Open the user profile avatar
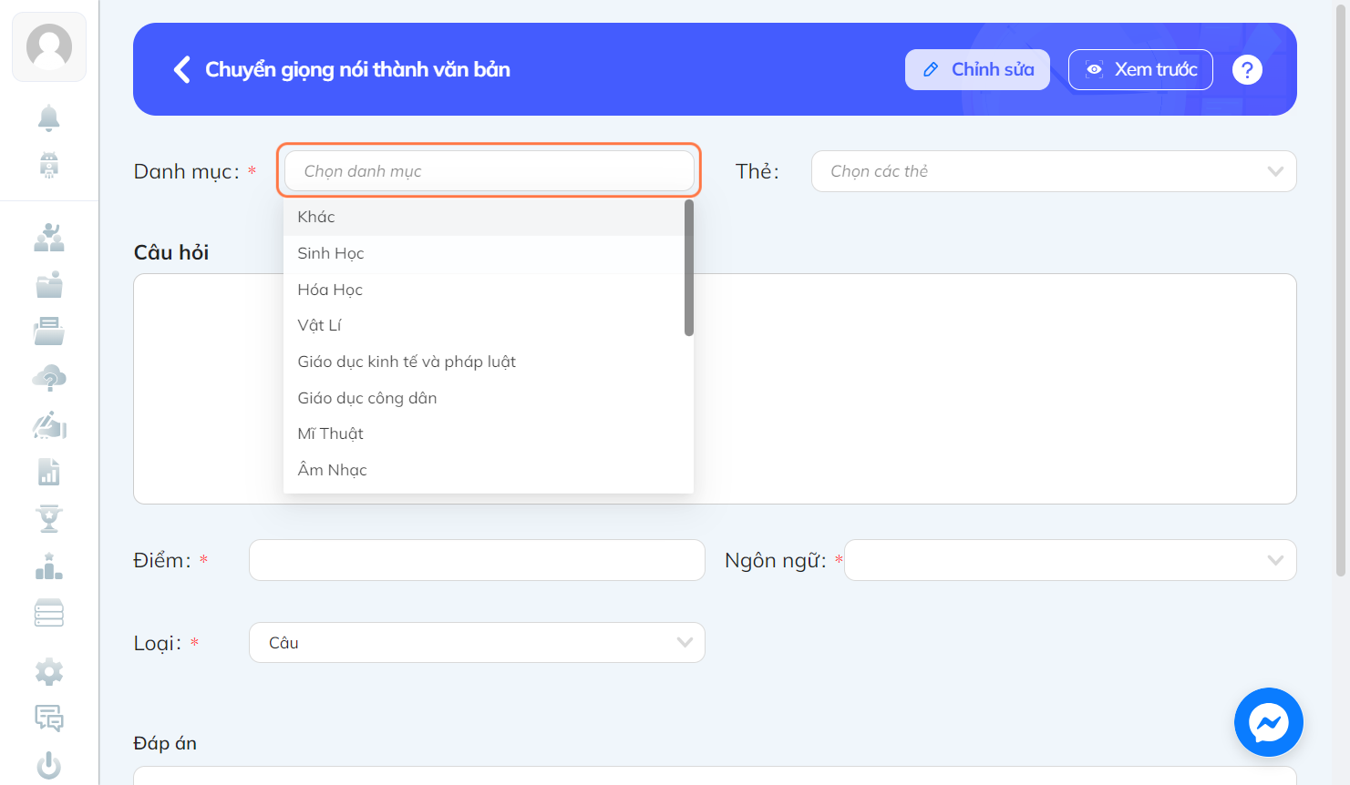 point(49,46)
